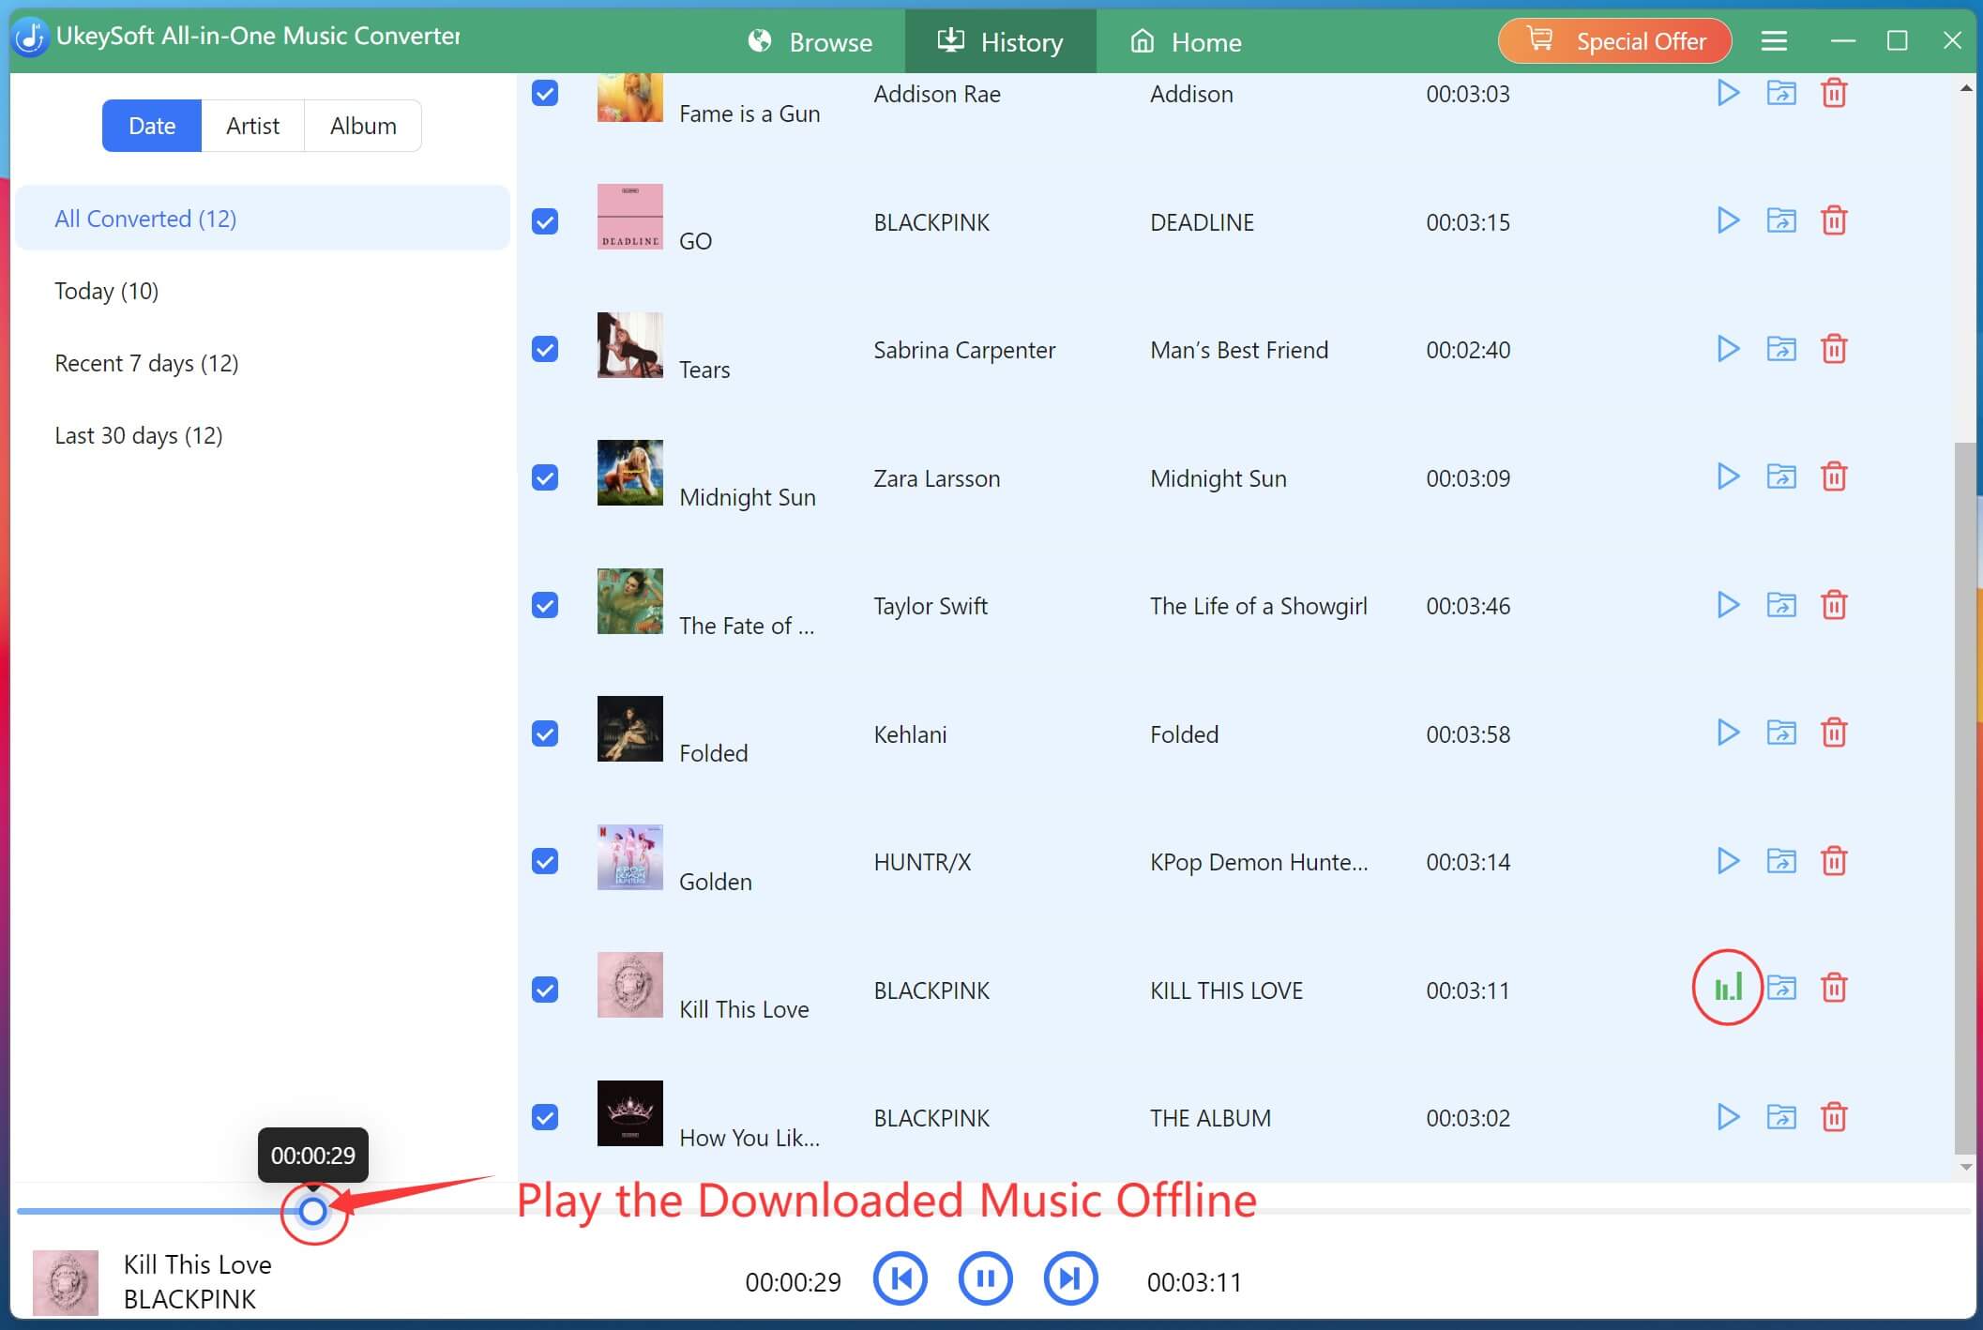Uncheck the Folded checkbox
This screenshot has height=1330, width=1983.
point(545,733)
